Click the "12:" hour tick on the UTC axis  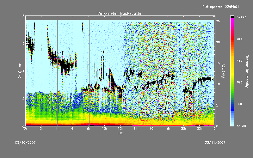click(120, 129)
